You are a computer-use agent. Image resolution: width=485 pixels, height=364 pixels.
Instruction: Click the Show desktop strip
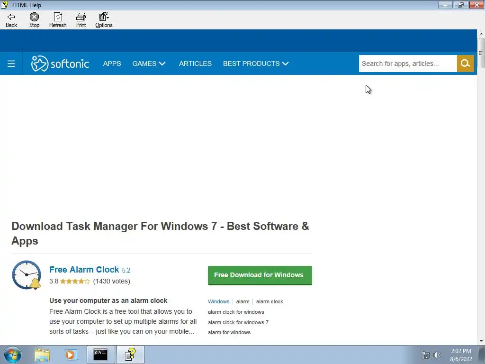point(482,355)
